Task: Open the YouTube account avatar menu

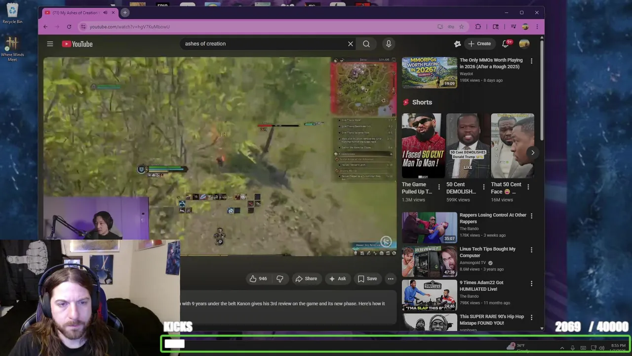Action: (524, 44)
